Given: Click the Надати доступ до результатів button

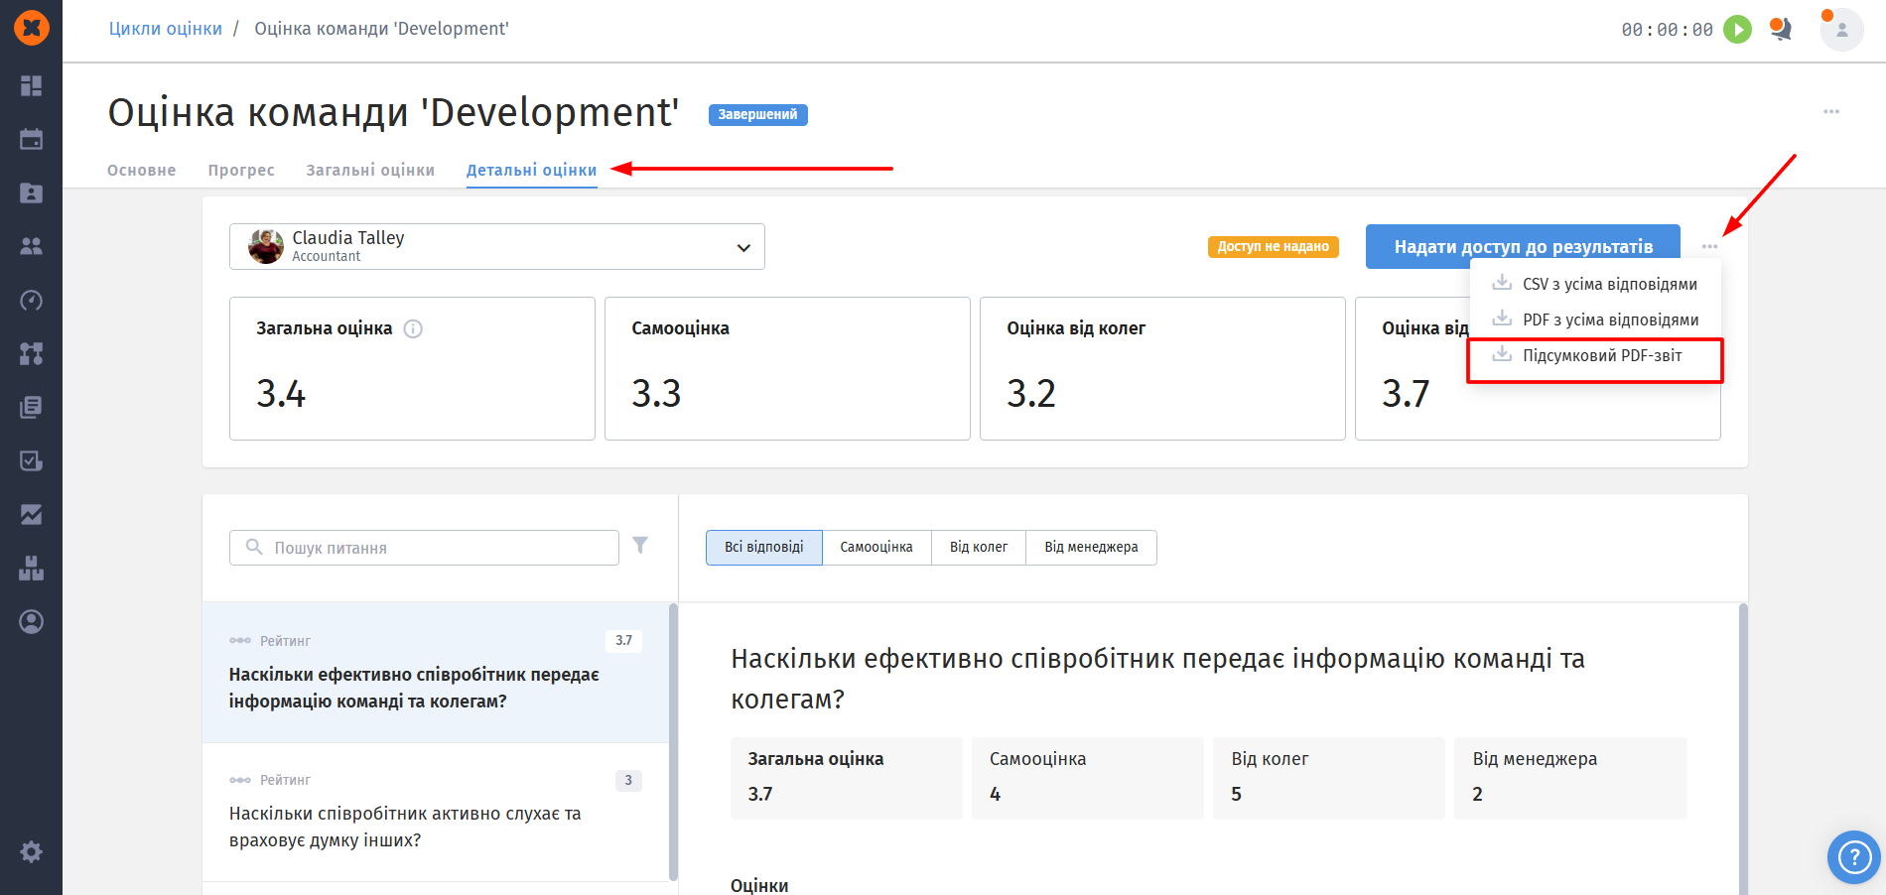Looking at the screenshot, I should pyautogui.click(x=1523, y=246).
